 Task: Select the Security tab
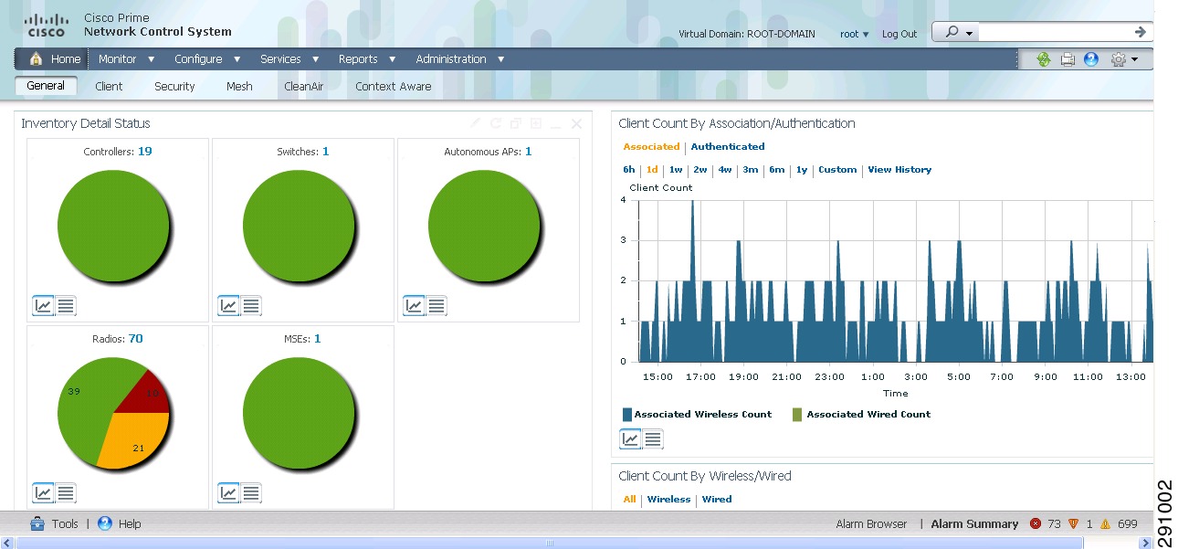pos(174,86)
